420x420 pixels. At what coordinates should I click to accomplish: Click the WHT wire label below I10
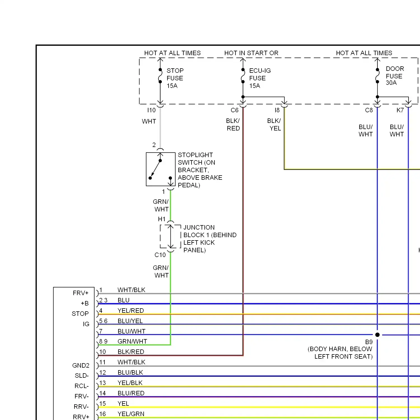coord(149,122)
